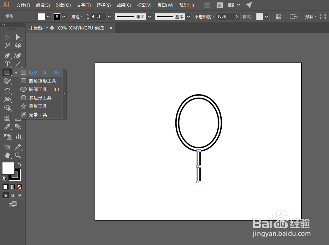Choose 椭圆工具 from the flyout

coord(39,89)
